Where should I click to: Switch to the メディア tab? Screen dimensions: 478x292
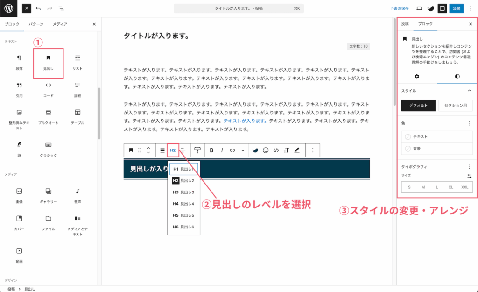[x=60, y=24]
